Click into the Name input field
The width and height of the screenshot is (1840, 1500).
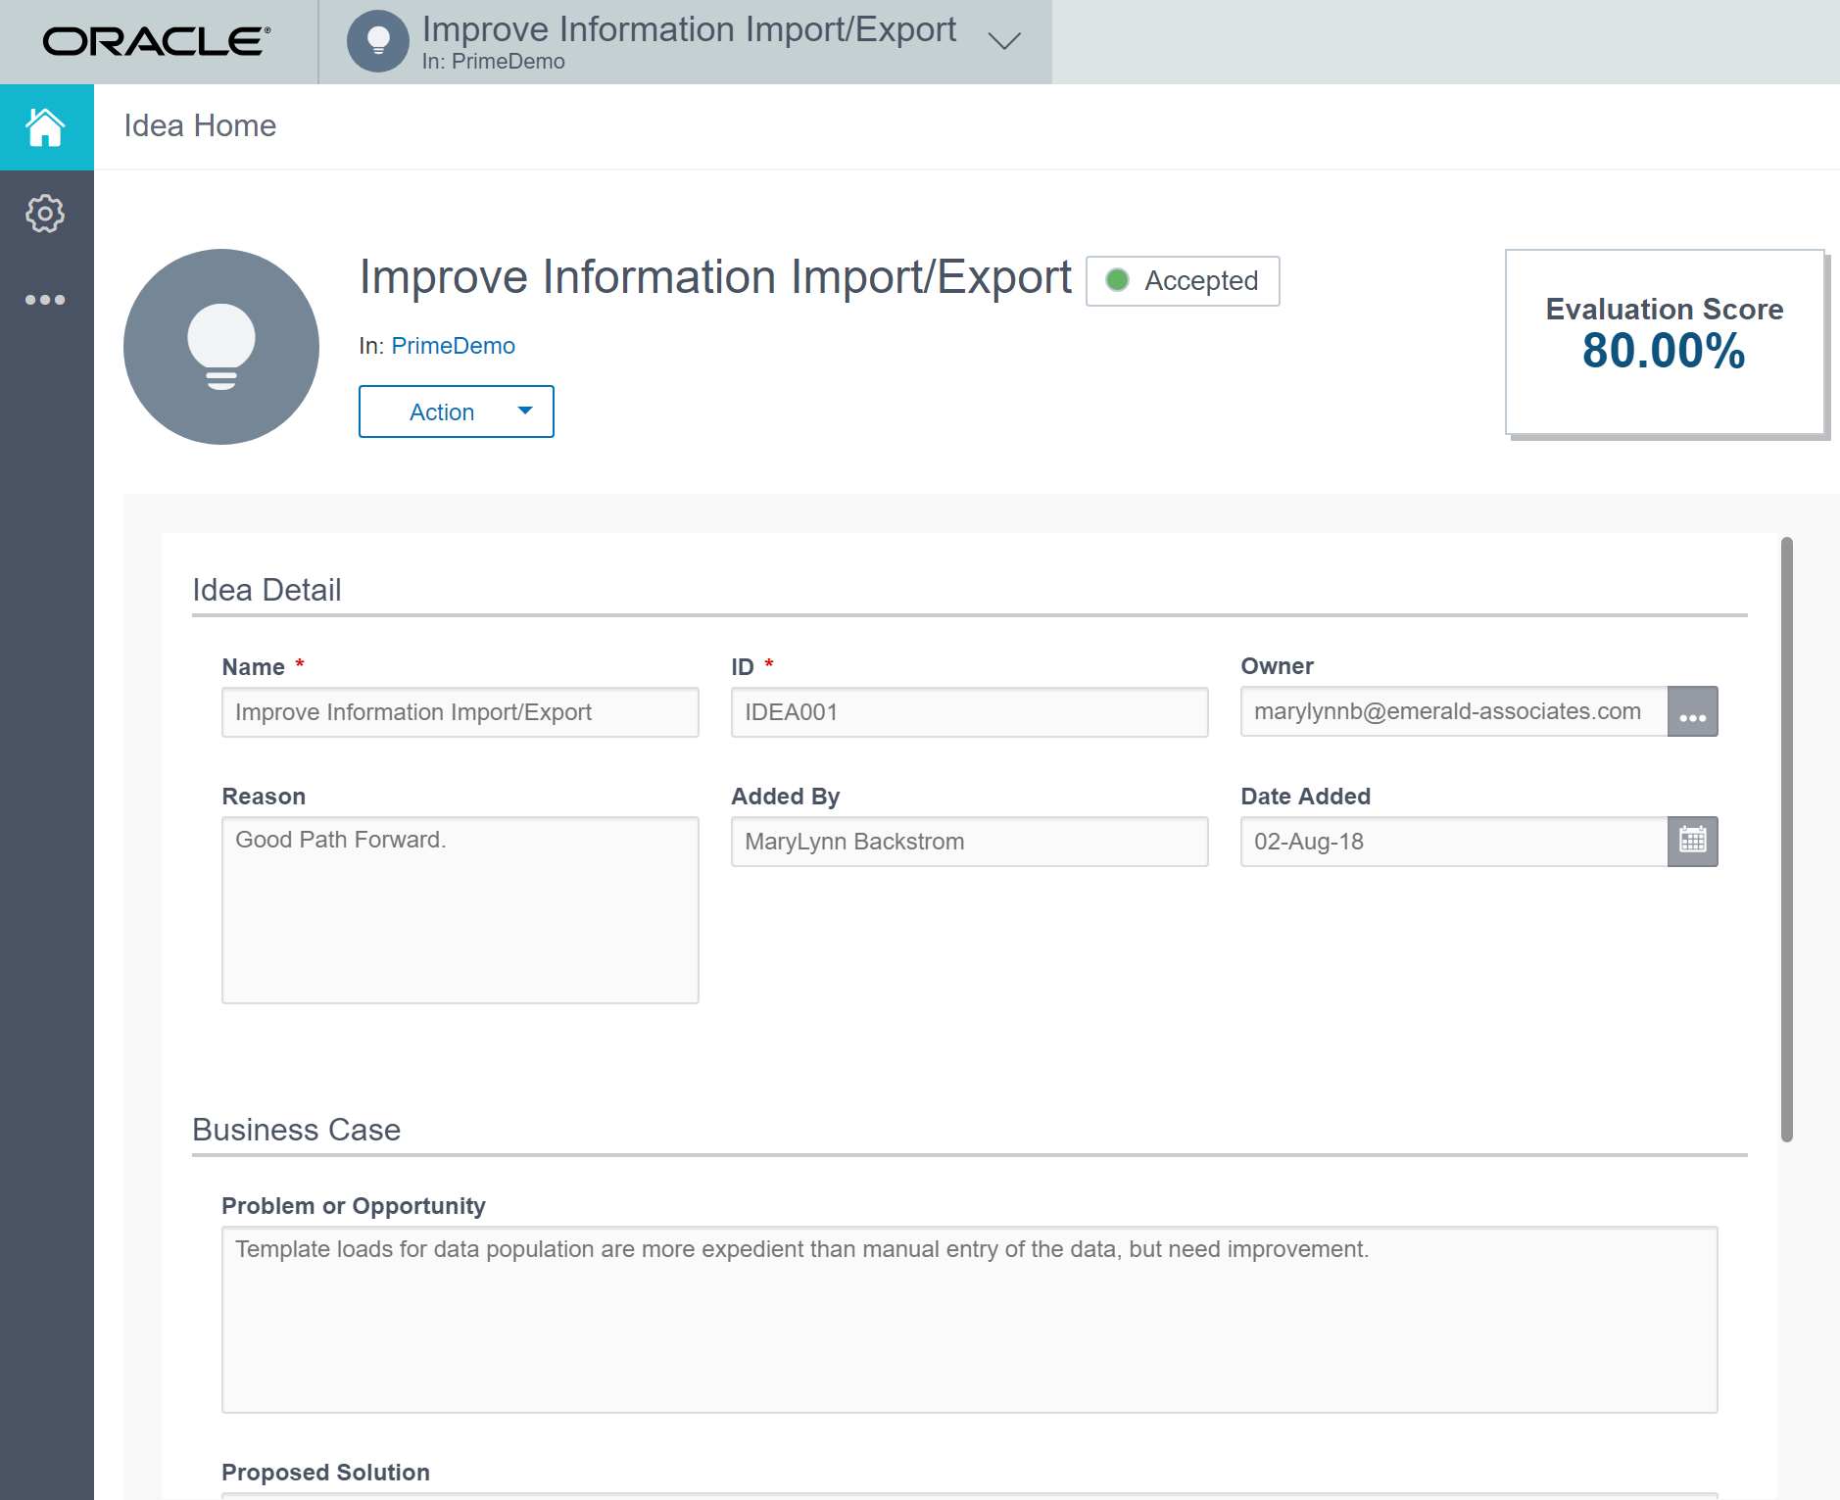[x=460, y=712]
